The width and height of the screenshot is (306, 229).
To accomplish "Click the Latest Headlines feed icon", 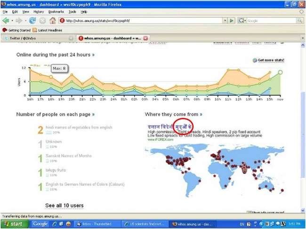I will click(35, 30).
